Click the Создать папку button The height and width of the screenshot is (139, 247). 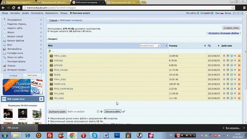click(231, 28)
